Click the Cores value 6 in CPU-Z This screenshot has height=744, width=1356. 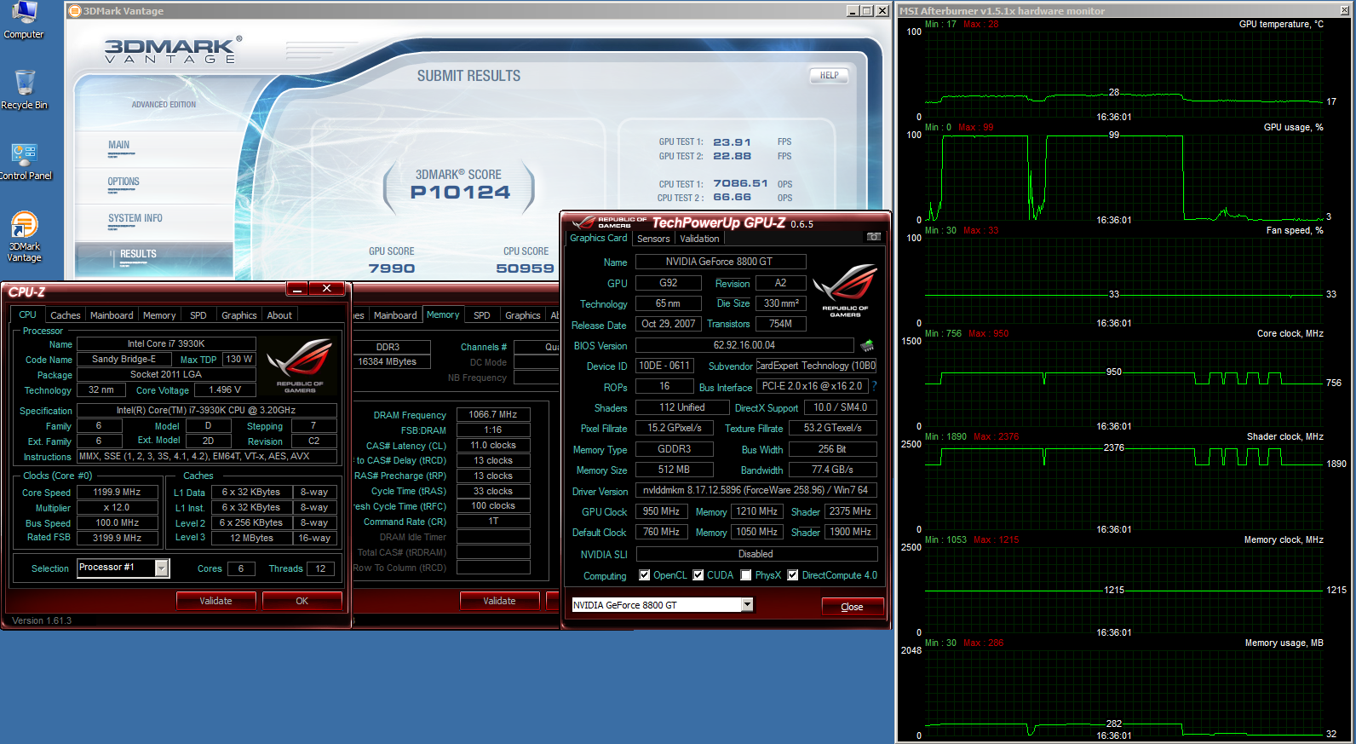(x=241, y=568)
